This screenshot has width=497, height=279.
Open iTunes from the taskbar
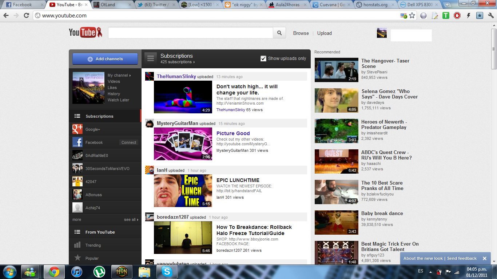(x=77, y=272)
